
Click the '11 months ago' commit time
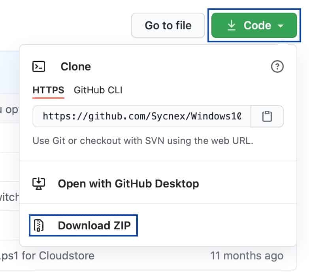247,256
